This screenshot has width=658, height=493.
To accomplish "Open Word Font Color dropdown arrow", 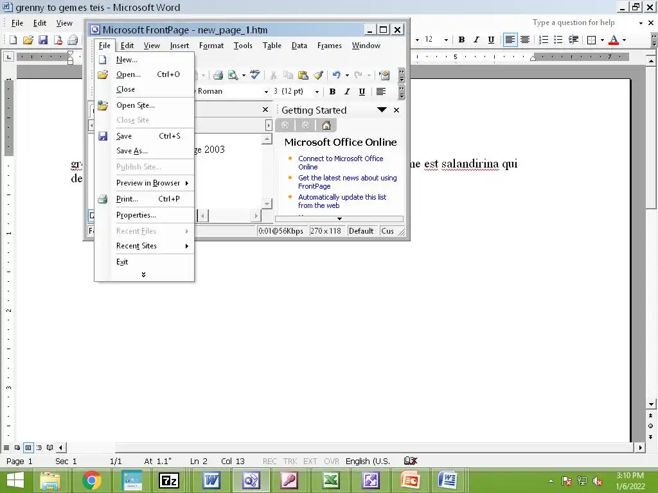I will pos(624,40).
